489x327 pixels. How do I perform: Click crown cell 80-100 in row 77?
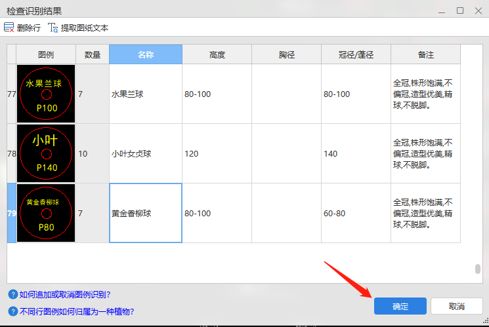coord(356,94)
